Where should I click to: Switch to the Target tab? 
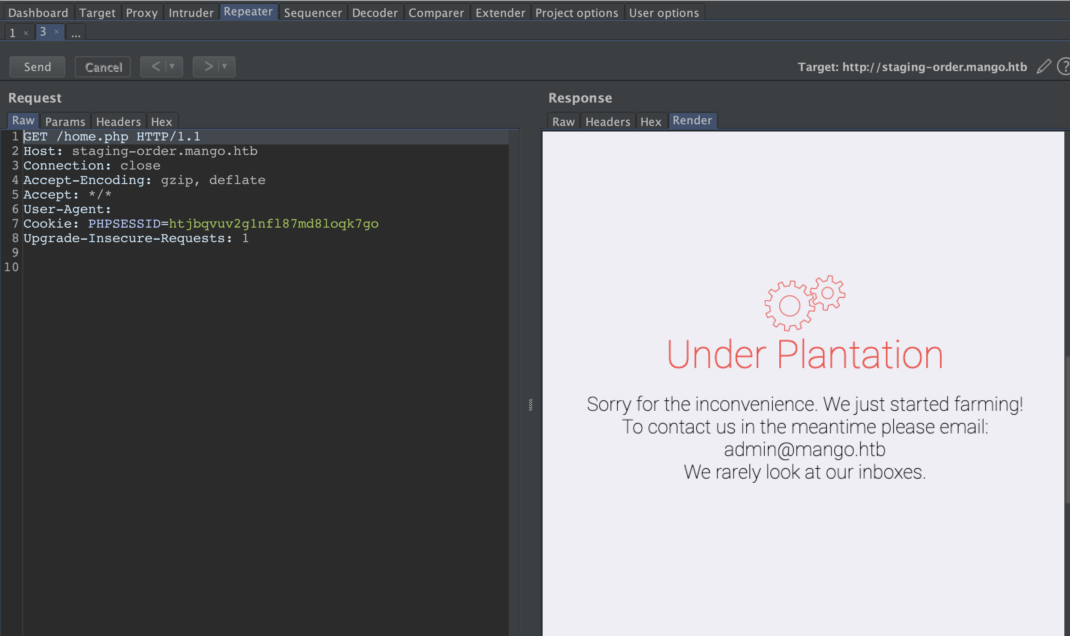click(x=97, y=13)
